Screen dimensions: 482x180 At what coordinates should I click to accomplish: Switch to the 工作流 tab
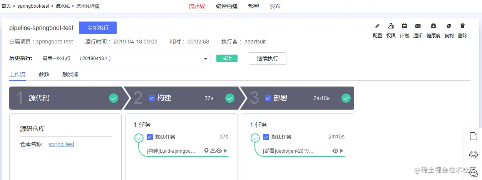pyautogui.click(x=17, y=74)
